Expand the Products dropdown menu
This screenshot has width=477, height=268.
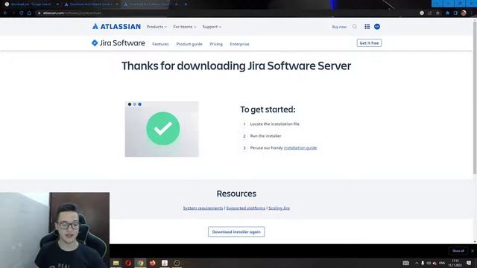pos(157,27)
